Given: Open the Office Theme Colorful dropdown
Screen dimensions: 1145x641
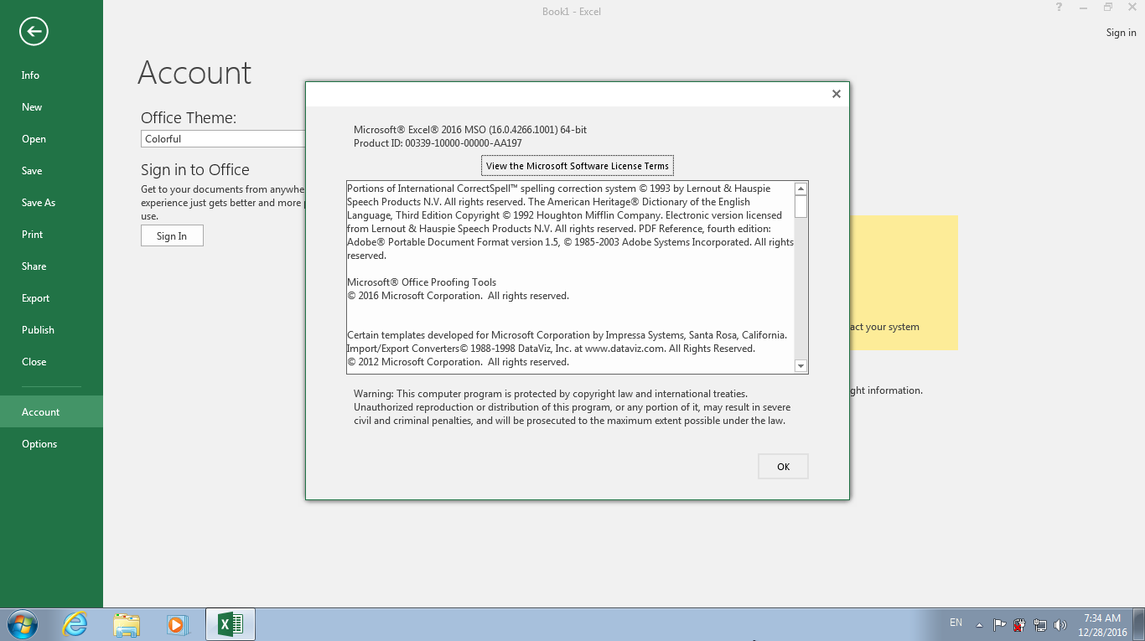Looking at the screenshot, I should [223, 139].
